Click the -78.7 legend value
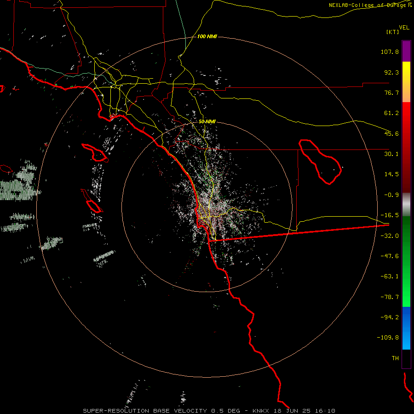414x414 pixels. click(390, 297)
